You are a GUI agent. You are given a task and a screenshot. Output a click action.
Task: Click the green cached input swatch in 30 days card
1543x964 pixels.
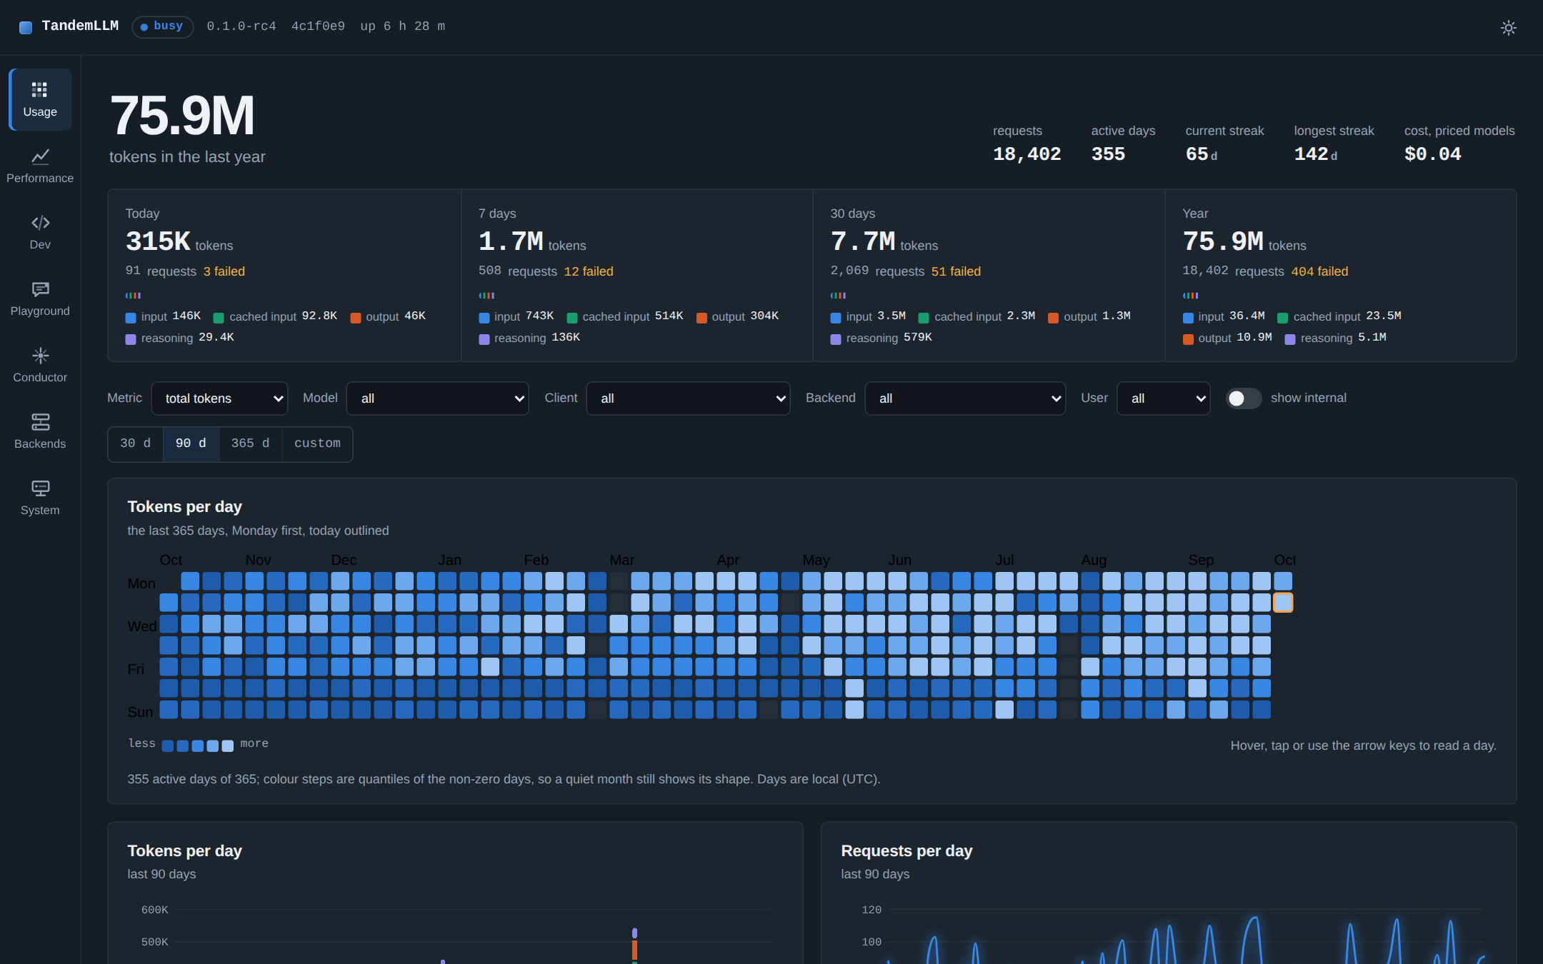(x=924, y=318)
